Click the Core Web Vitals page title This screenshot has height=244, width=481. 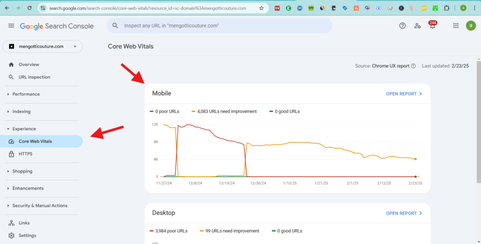click(x=131, y=47)
